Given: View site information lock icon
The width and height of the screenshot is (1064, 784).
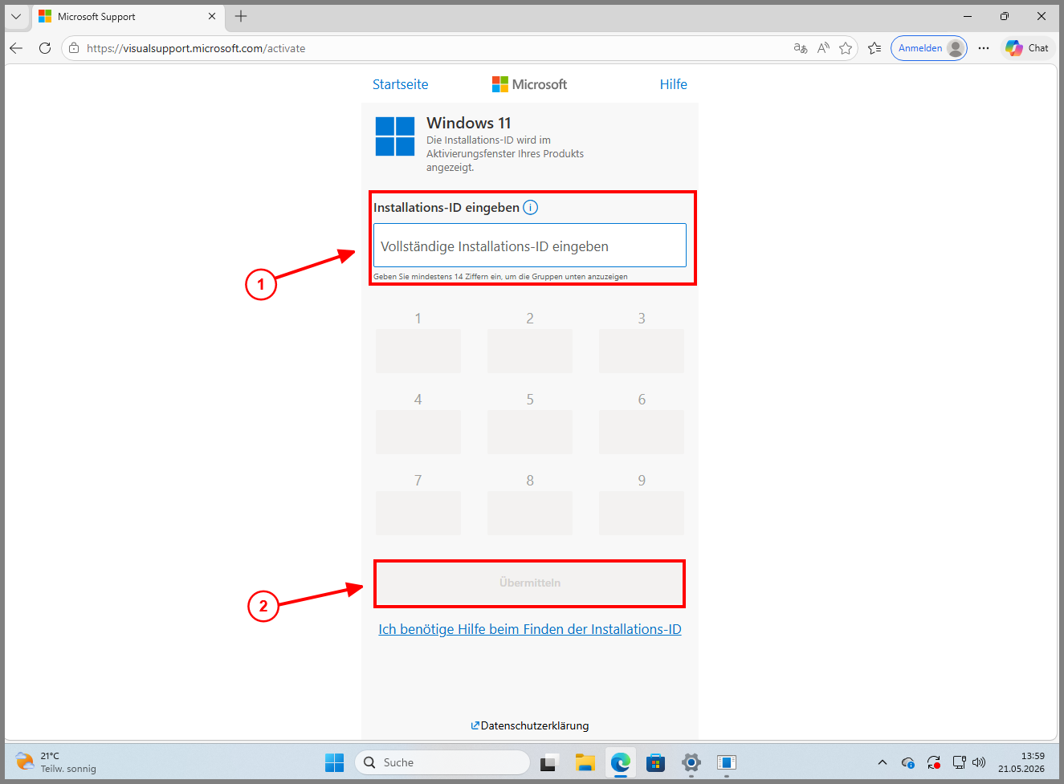Looking at the screenshot, I should pyautogui.click(x=74, y=48).
